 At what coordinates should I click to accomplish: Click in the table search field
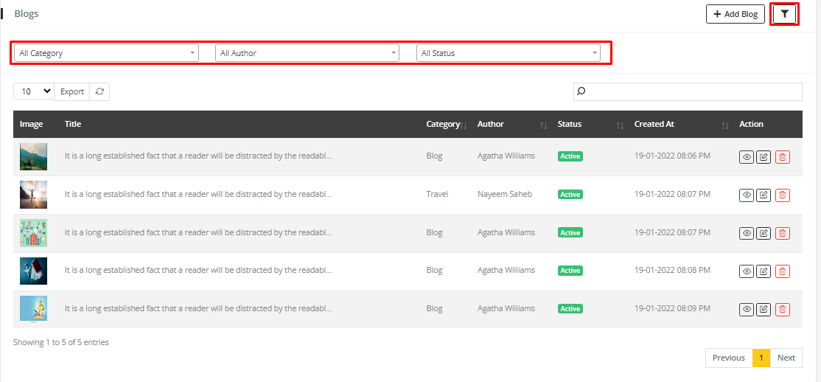point(693,91)
